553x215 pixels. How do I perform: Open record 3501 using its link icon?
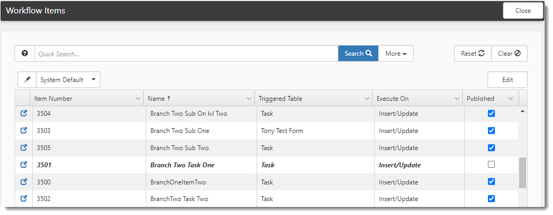coord(24,165)
